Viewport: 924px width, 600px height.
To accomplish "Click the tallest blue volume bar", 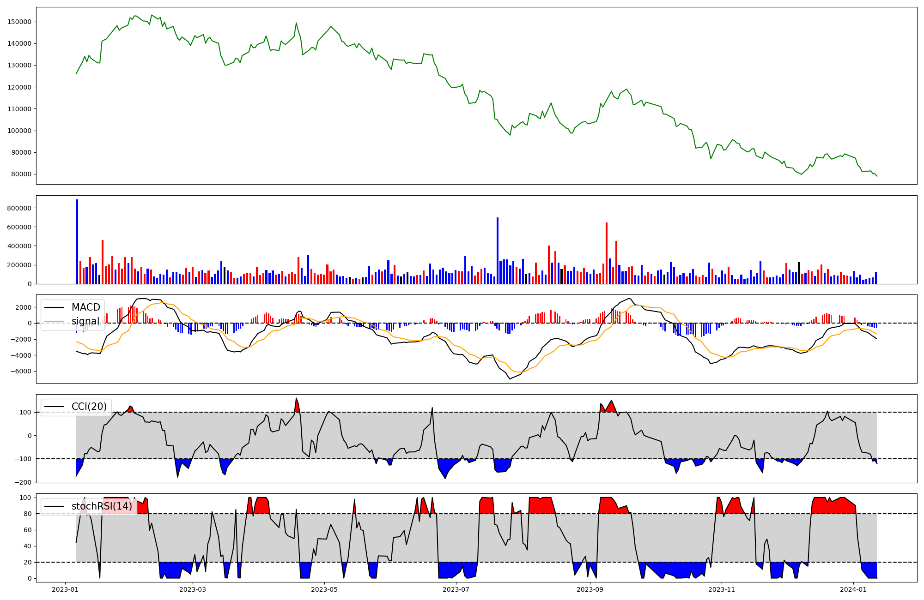I will [77, 241].
